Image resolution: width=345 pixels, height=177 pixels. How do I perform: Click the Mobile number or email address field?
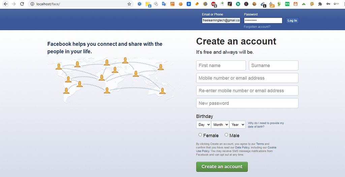(247, 78)
